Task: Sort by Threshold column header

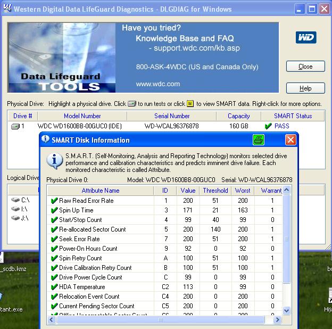Action: pos(215,191)
